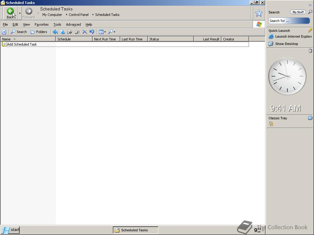This screenshot has width=314, height=235.
Task: Click the grey Forward arrow button
Action: tap(29, 11)
